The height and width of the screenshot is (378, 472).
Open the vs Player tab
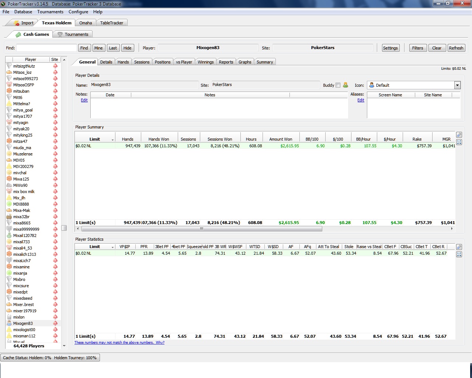[184, 62]
